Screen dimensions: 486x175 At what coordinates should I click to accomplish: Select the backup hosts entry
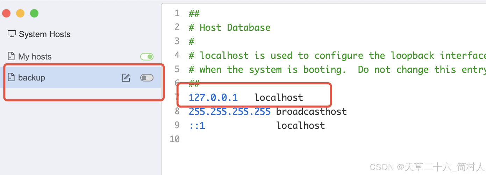pos(80,78)
